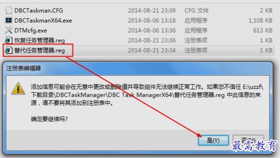Click the DTMcfg.exe wrench tools icon
This screenshot has width=280, height=158.
pyautogui.click(x=9, y=30)
